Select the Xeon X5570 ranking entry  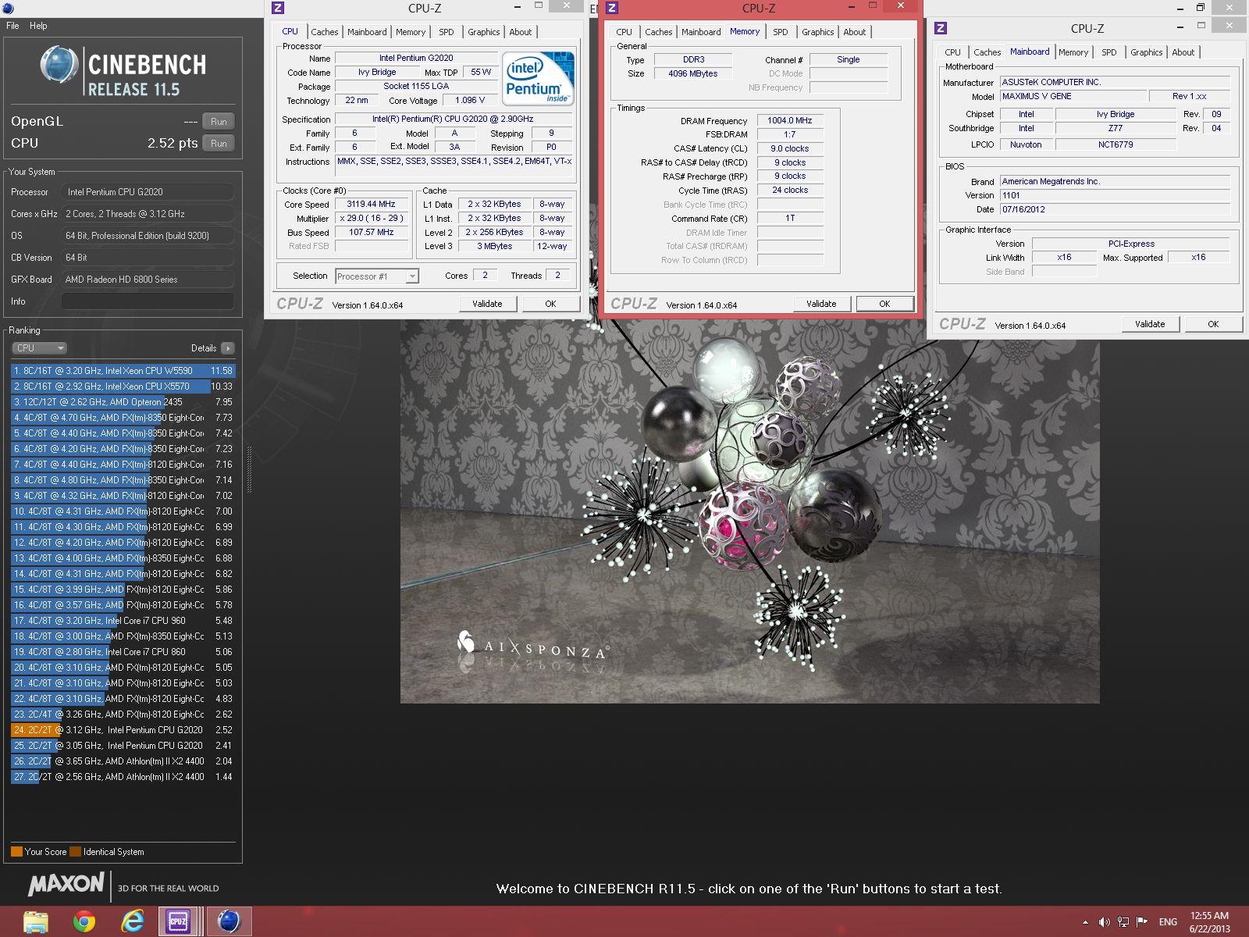pos(123,387)
